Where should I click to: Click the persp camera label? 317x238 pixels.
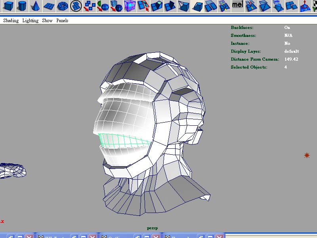pos(152,228)
